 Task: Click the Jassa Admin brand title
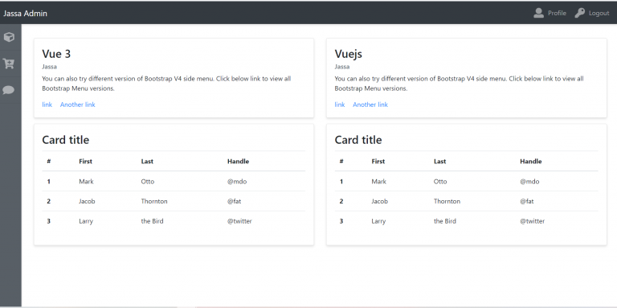tap(25, 14)
